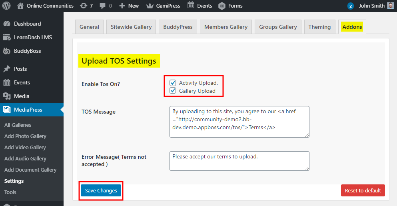Select Add Video Gallery
397x206 pixels.
(25, 147)
